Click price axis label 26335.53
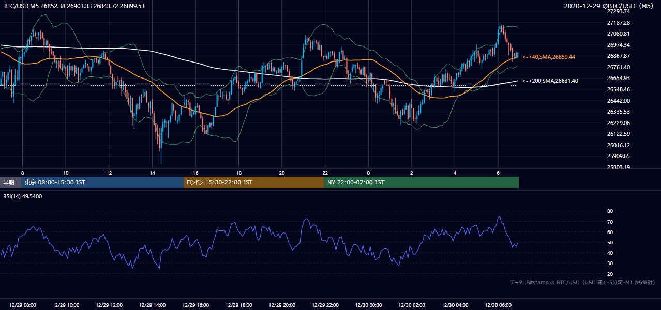Screen dimensions: 661x310 pyautogui.click(x=618, y=112)
